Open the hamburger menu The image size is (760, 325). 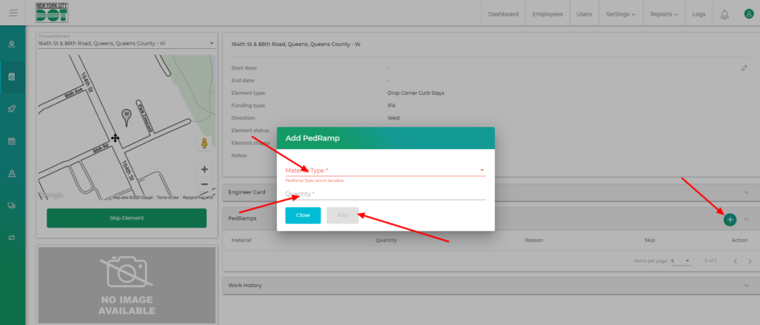pyautogui.click(x=13, y=13)
